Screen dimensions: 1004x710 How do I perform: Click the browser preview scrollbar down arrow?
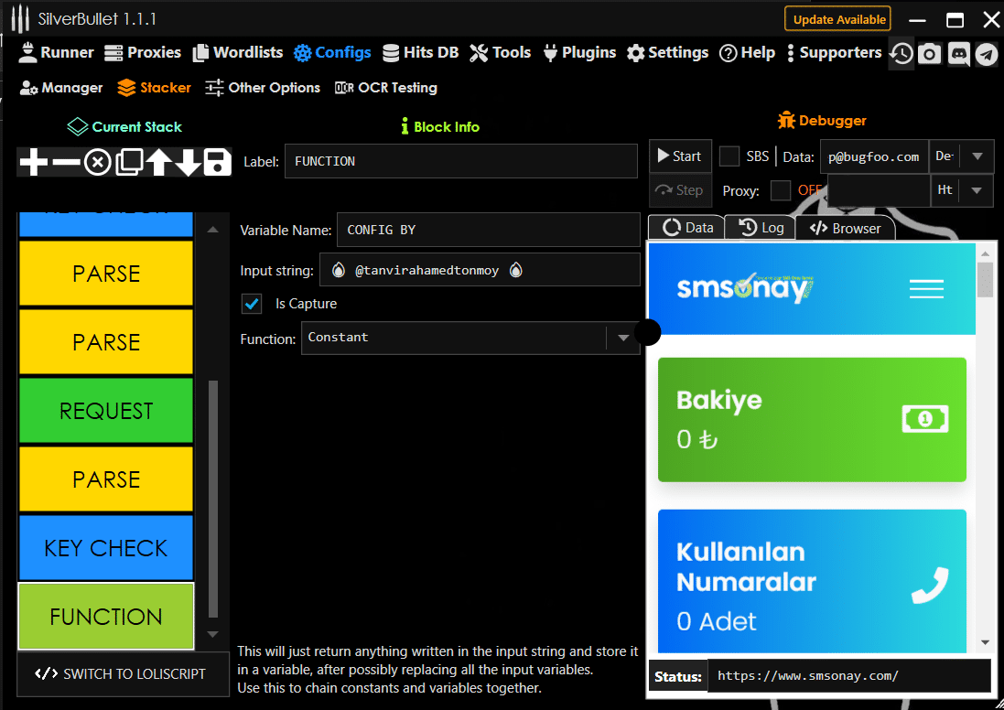click(x=986, y=642)
